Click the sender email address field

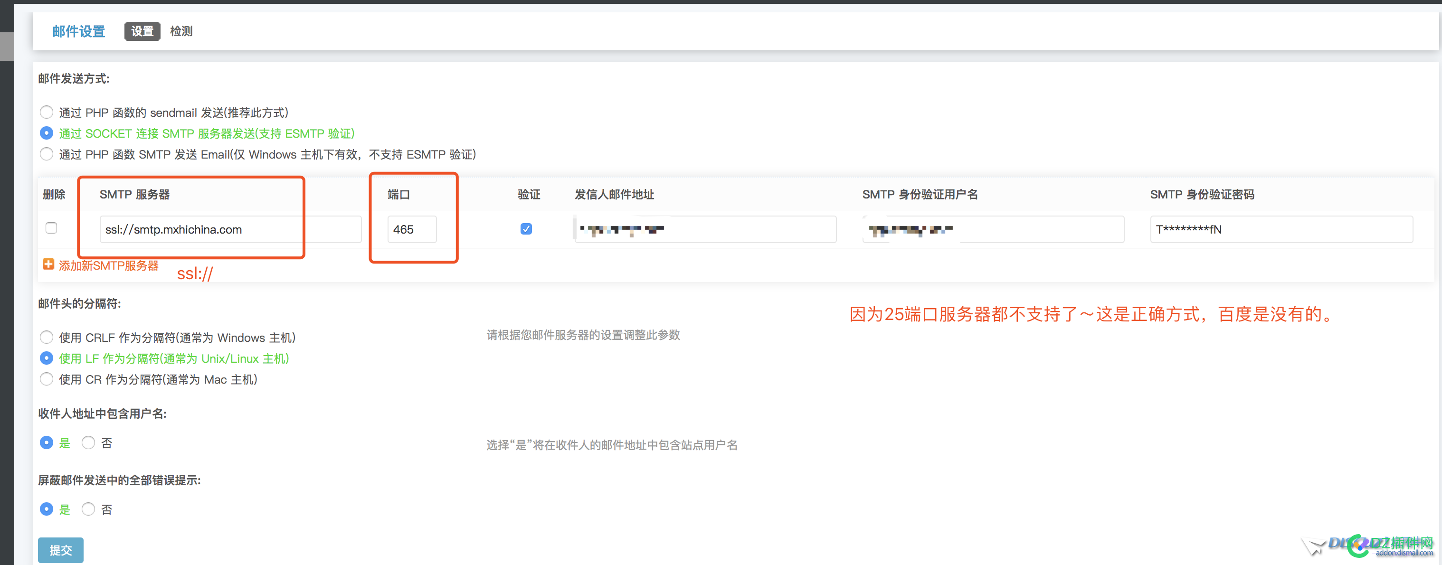pos(705,229)
